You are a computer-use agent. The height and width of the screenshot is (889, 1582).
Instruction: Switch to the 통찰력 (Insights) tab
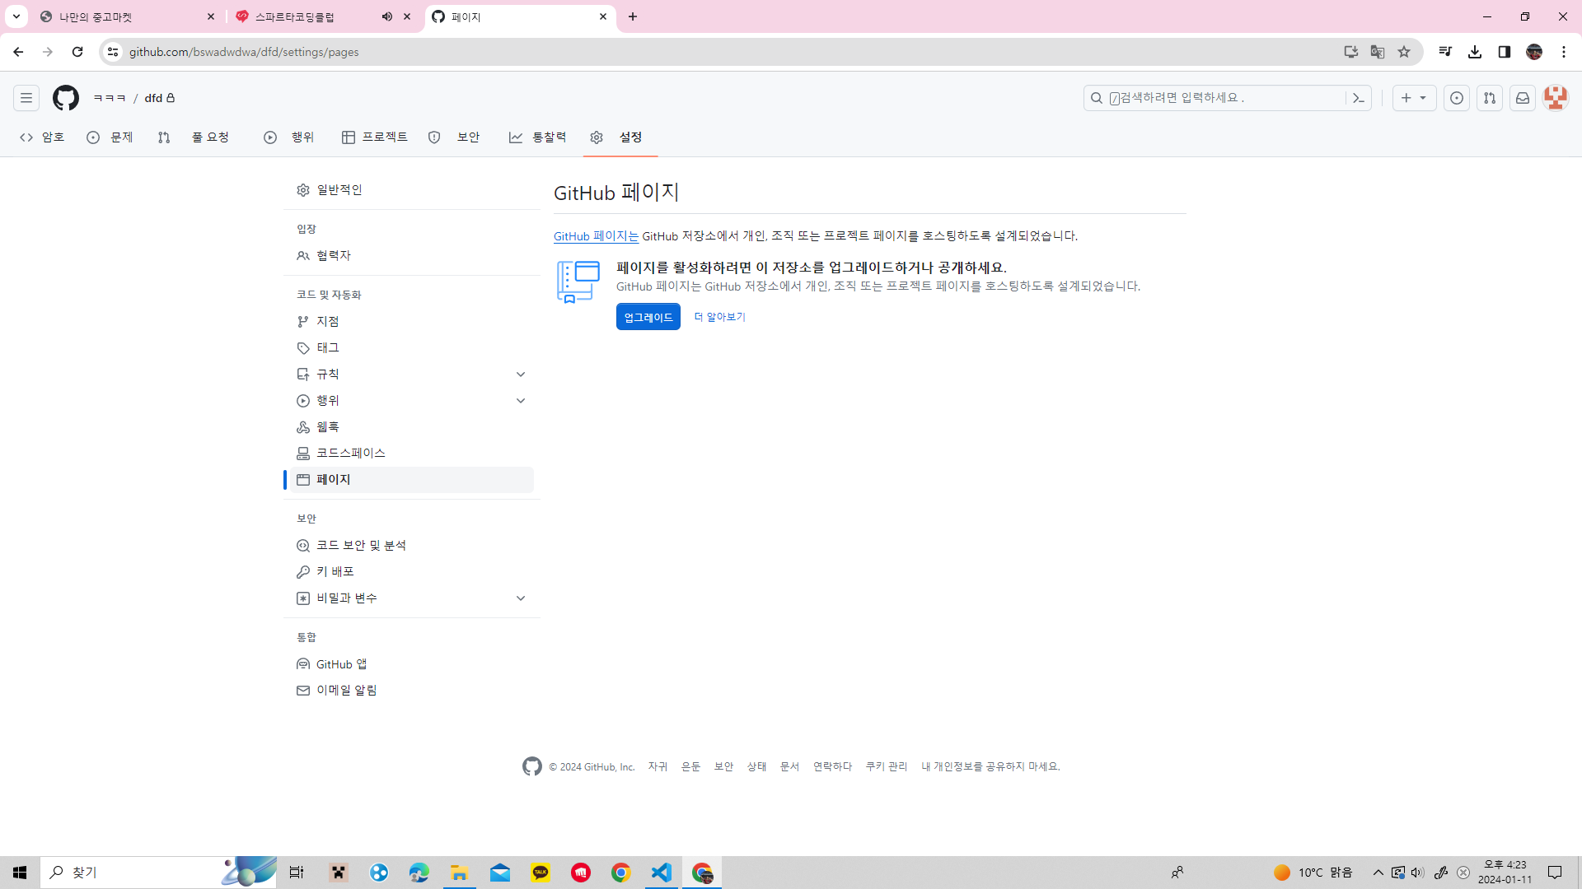pyautogui.click(x=538, y=137)
